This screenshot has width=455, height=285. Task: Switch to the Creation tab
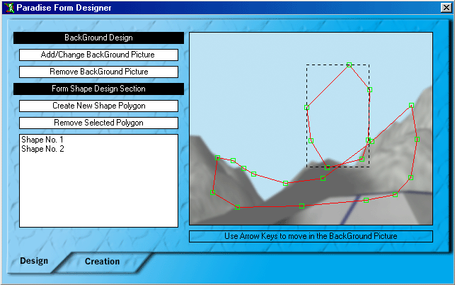coord(103,262)
